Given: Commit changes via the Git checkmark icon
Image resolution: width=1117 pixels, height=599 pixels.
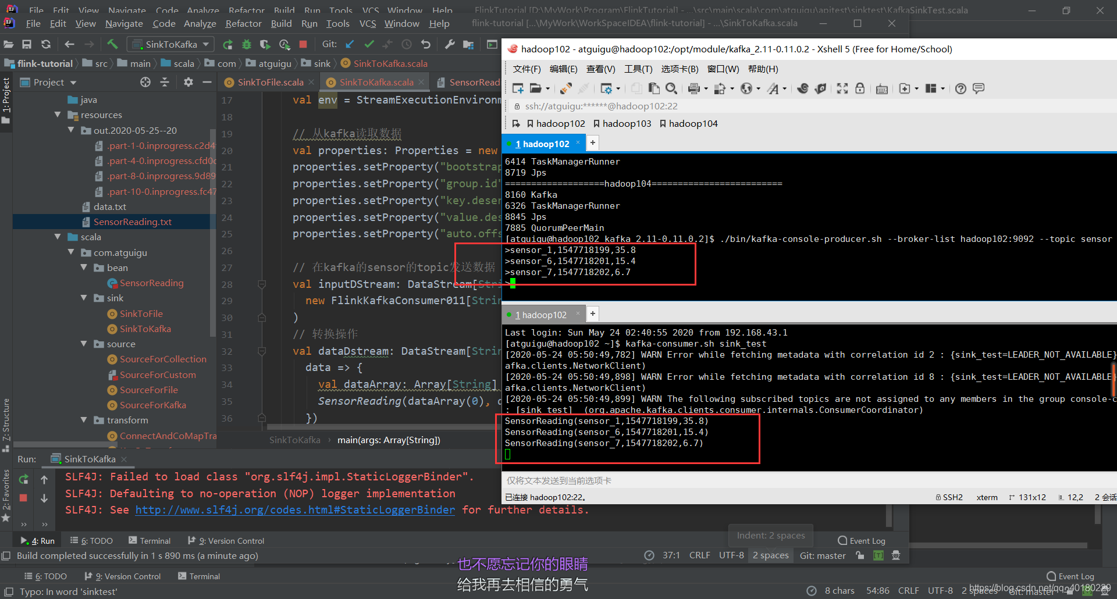Looking at the screenshot, I should (369, 44).
